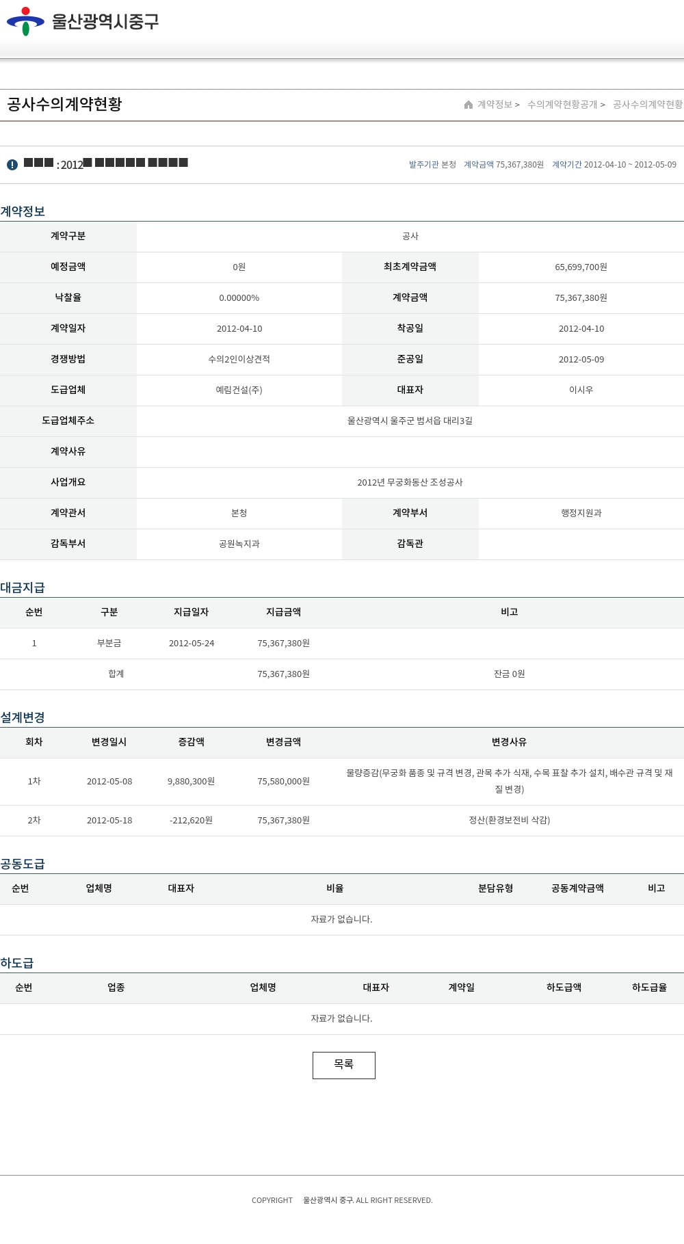Screen dimensions: 684x1244
Task: Click the 공동도급 section heading
Action: point(23,864)
